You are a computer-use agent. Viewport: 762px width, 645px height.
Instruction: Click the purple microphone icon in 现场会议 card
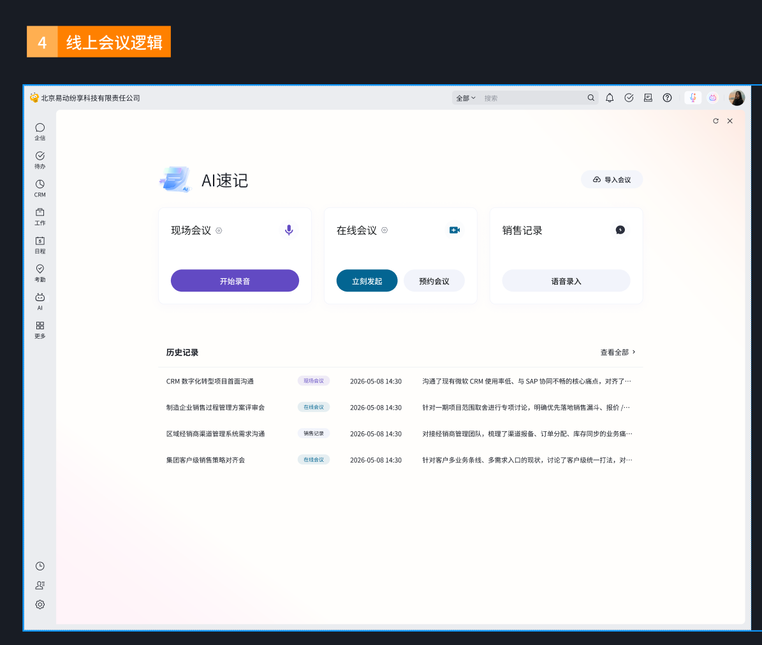pyautogui.click(x=289, y=230)
